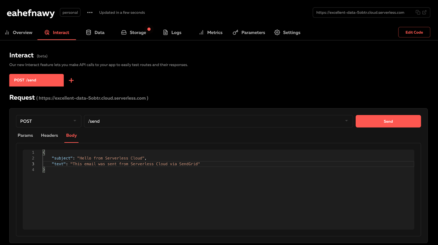This screenshot has width=438, height=245.
Task: Click the copy URL icon
Action: pyautogui.click(x=418, y=12)
